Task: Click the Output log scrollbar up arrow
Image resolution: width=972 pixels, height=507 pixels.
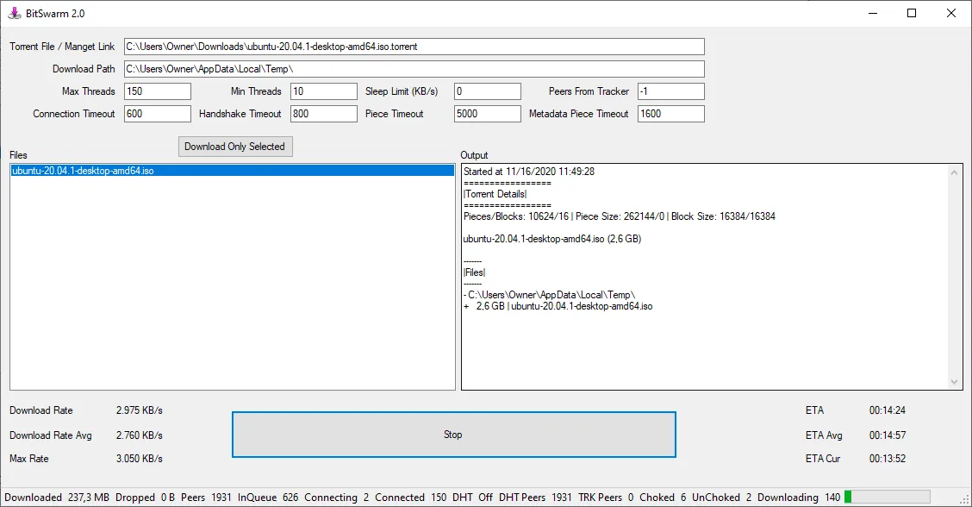Action: click(x=955, y=172)
